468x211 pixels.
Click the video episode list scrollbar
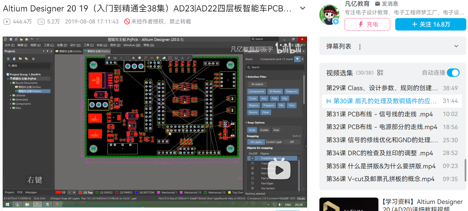[465, 171]
